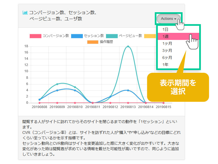Click the pink コンバージョン数 legend swatch

tap(35, 36)
